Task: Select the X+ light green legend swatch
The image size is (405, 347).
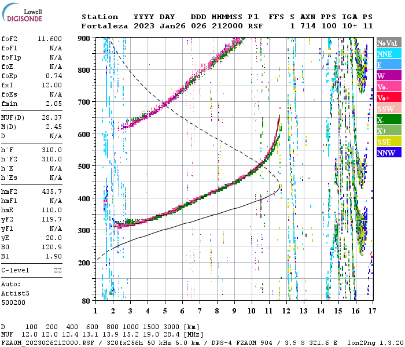Action: tap(389, 131)
